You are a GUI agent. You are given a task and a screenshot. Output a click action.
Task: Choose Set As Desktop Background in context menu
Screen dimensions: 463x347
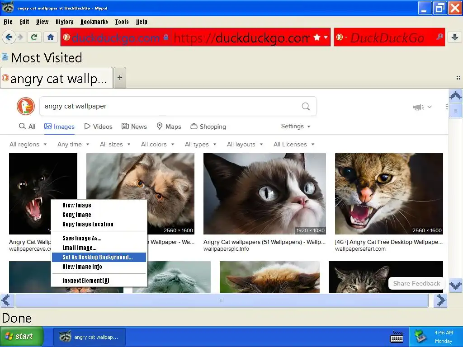(99, 257)
